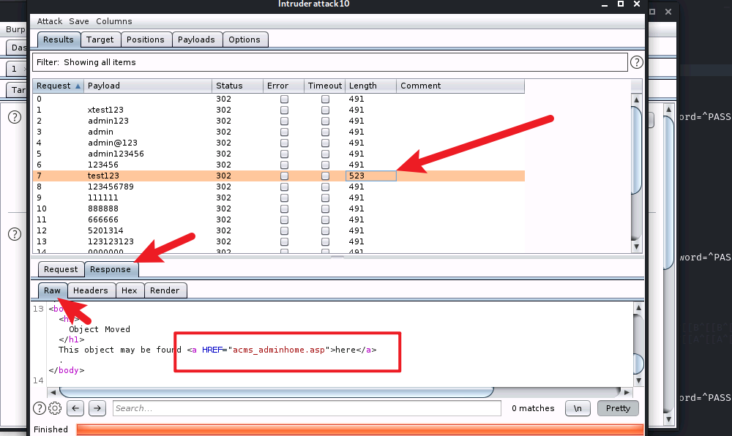Click the results table scroll-up arrow
Screen dimensions: 732x436
[x=636, y=99]
